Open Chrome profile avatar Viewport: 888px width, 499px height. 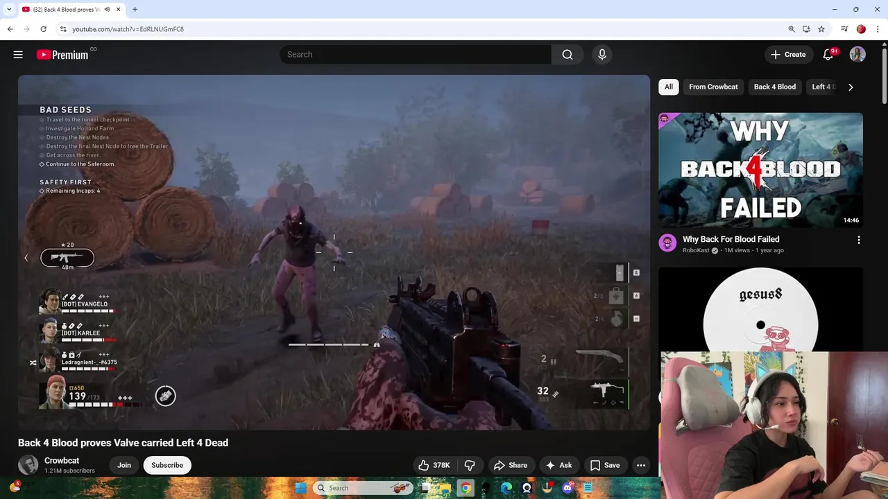click(x=861, y=29)
